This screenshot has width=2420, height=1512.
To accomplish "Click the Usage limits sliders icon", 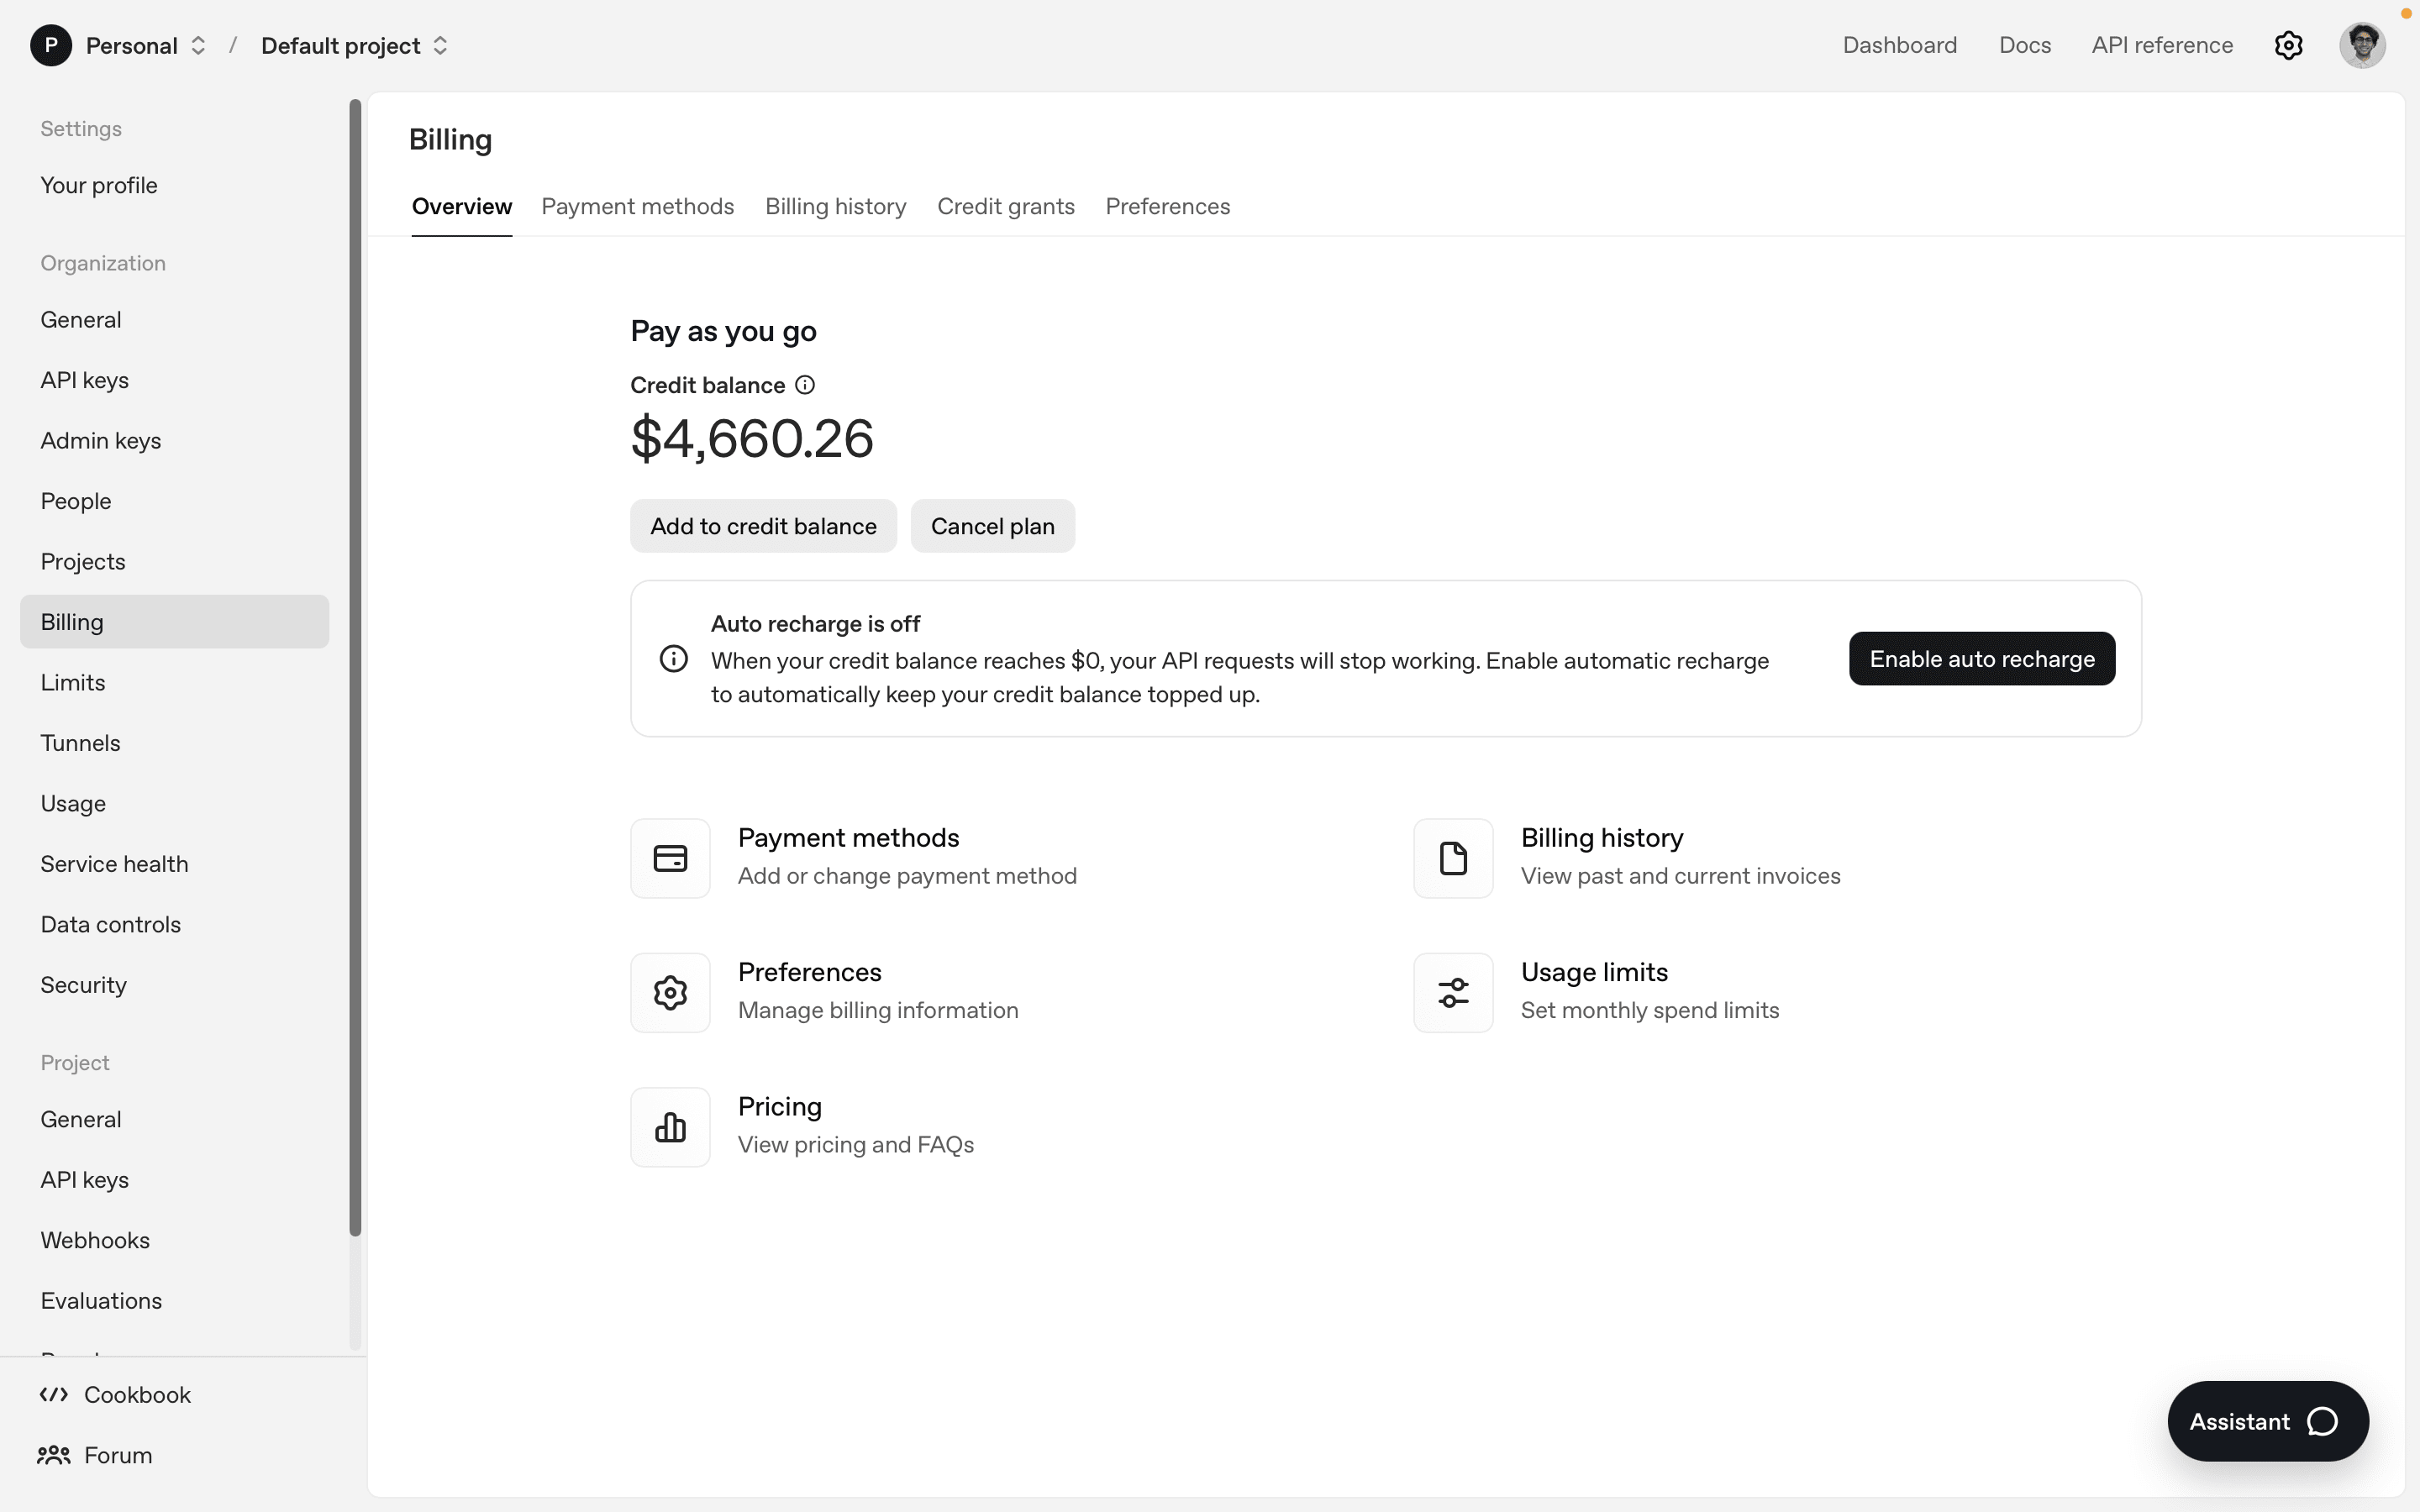I will 1453,992.
